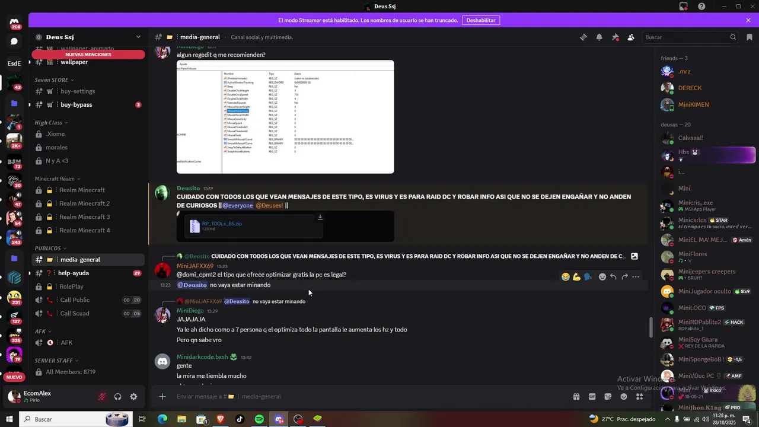Join the .Xiome voice channel
This screenshot has height=427, width=759.
[88, 134]
